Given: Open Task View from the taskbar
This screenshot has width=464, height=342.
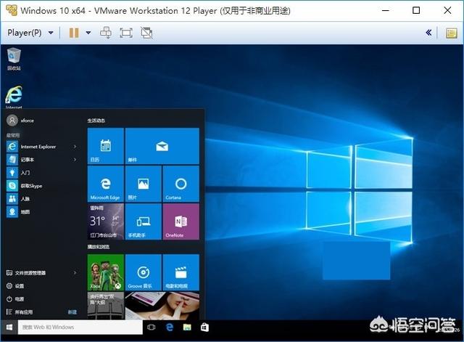Looking at the screenshot, I should tap(152, 327).
